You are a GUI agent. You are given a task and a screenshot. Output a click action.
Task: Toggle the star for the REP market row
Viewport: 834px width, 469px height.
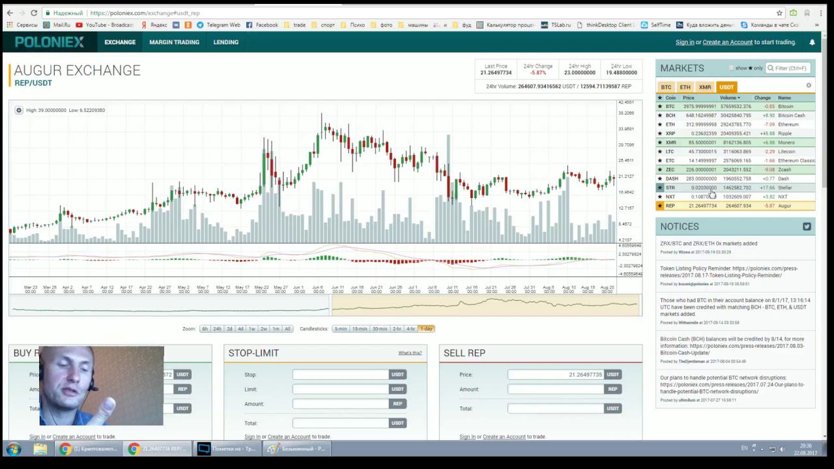click(x=660, y=206)
